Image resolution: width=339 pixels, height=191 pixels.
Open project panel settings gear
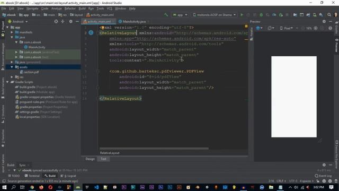pos(70,21)
